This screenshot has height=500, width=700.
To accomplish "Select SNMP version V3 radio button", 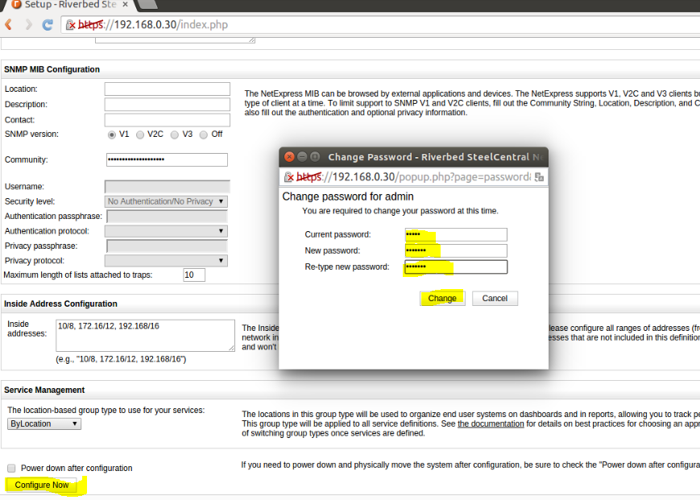I will [175, 134].
